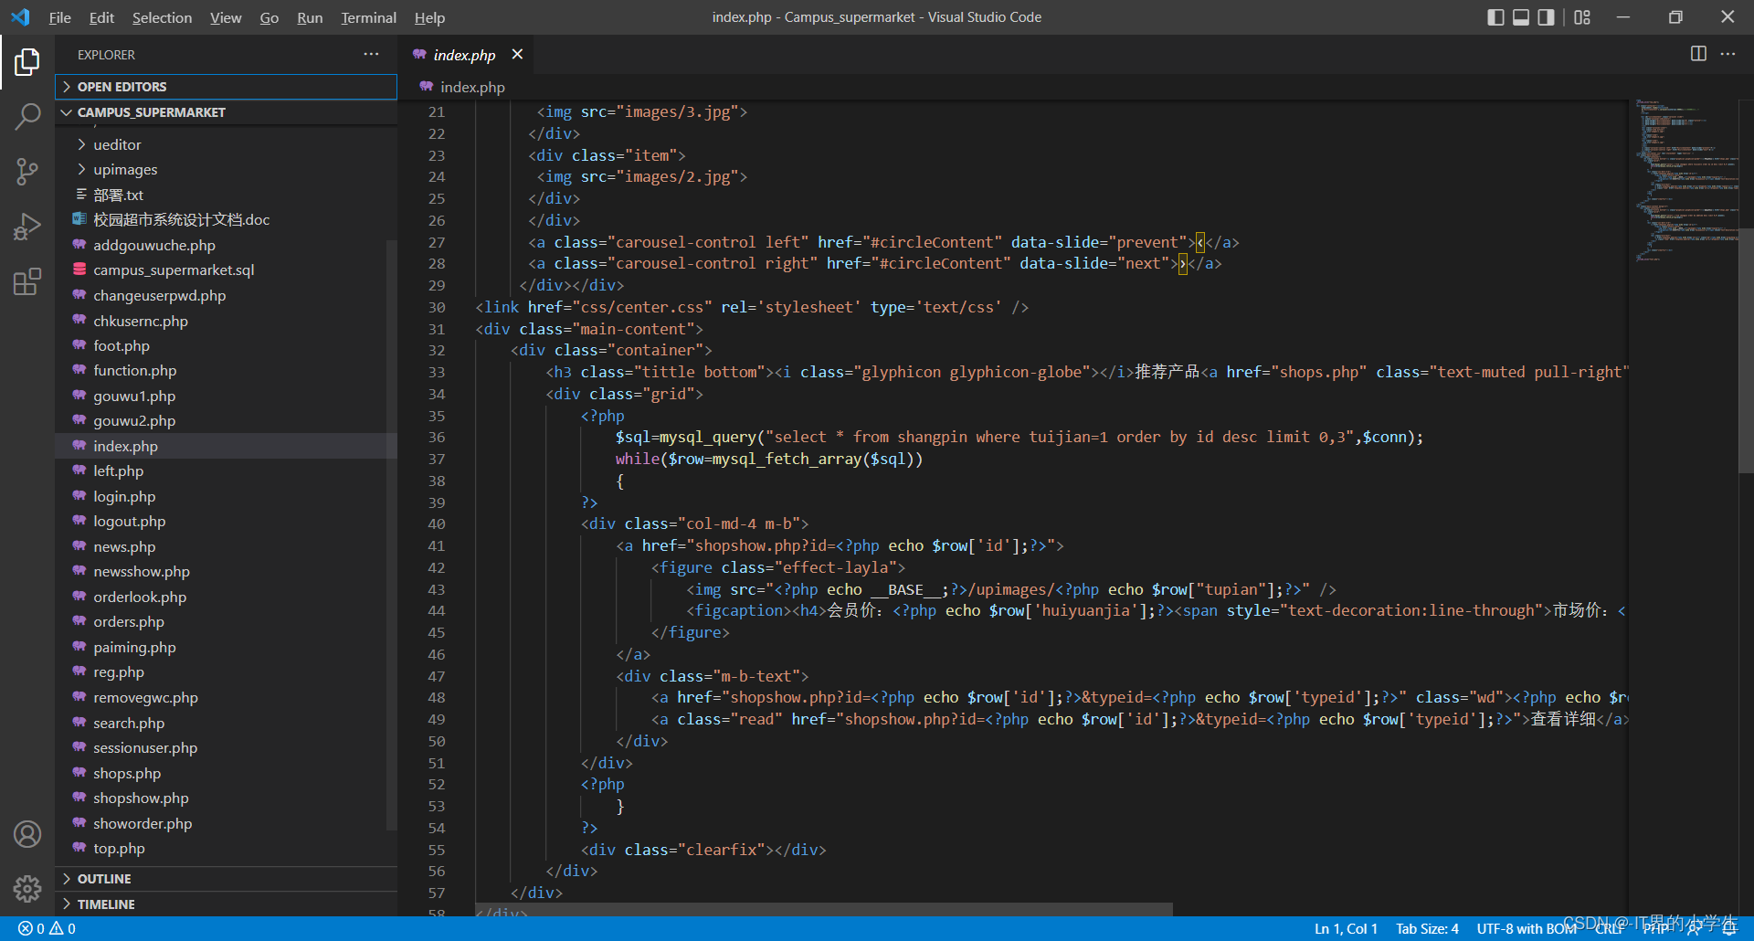Expand the Open Editors section

pos(227,87)
